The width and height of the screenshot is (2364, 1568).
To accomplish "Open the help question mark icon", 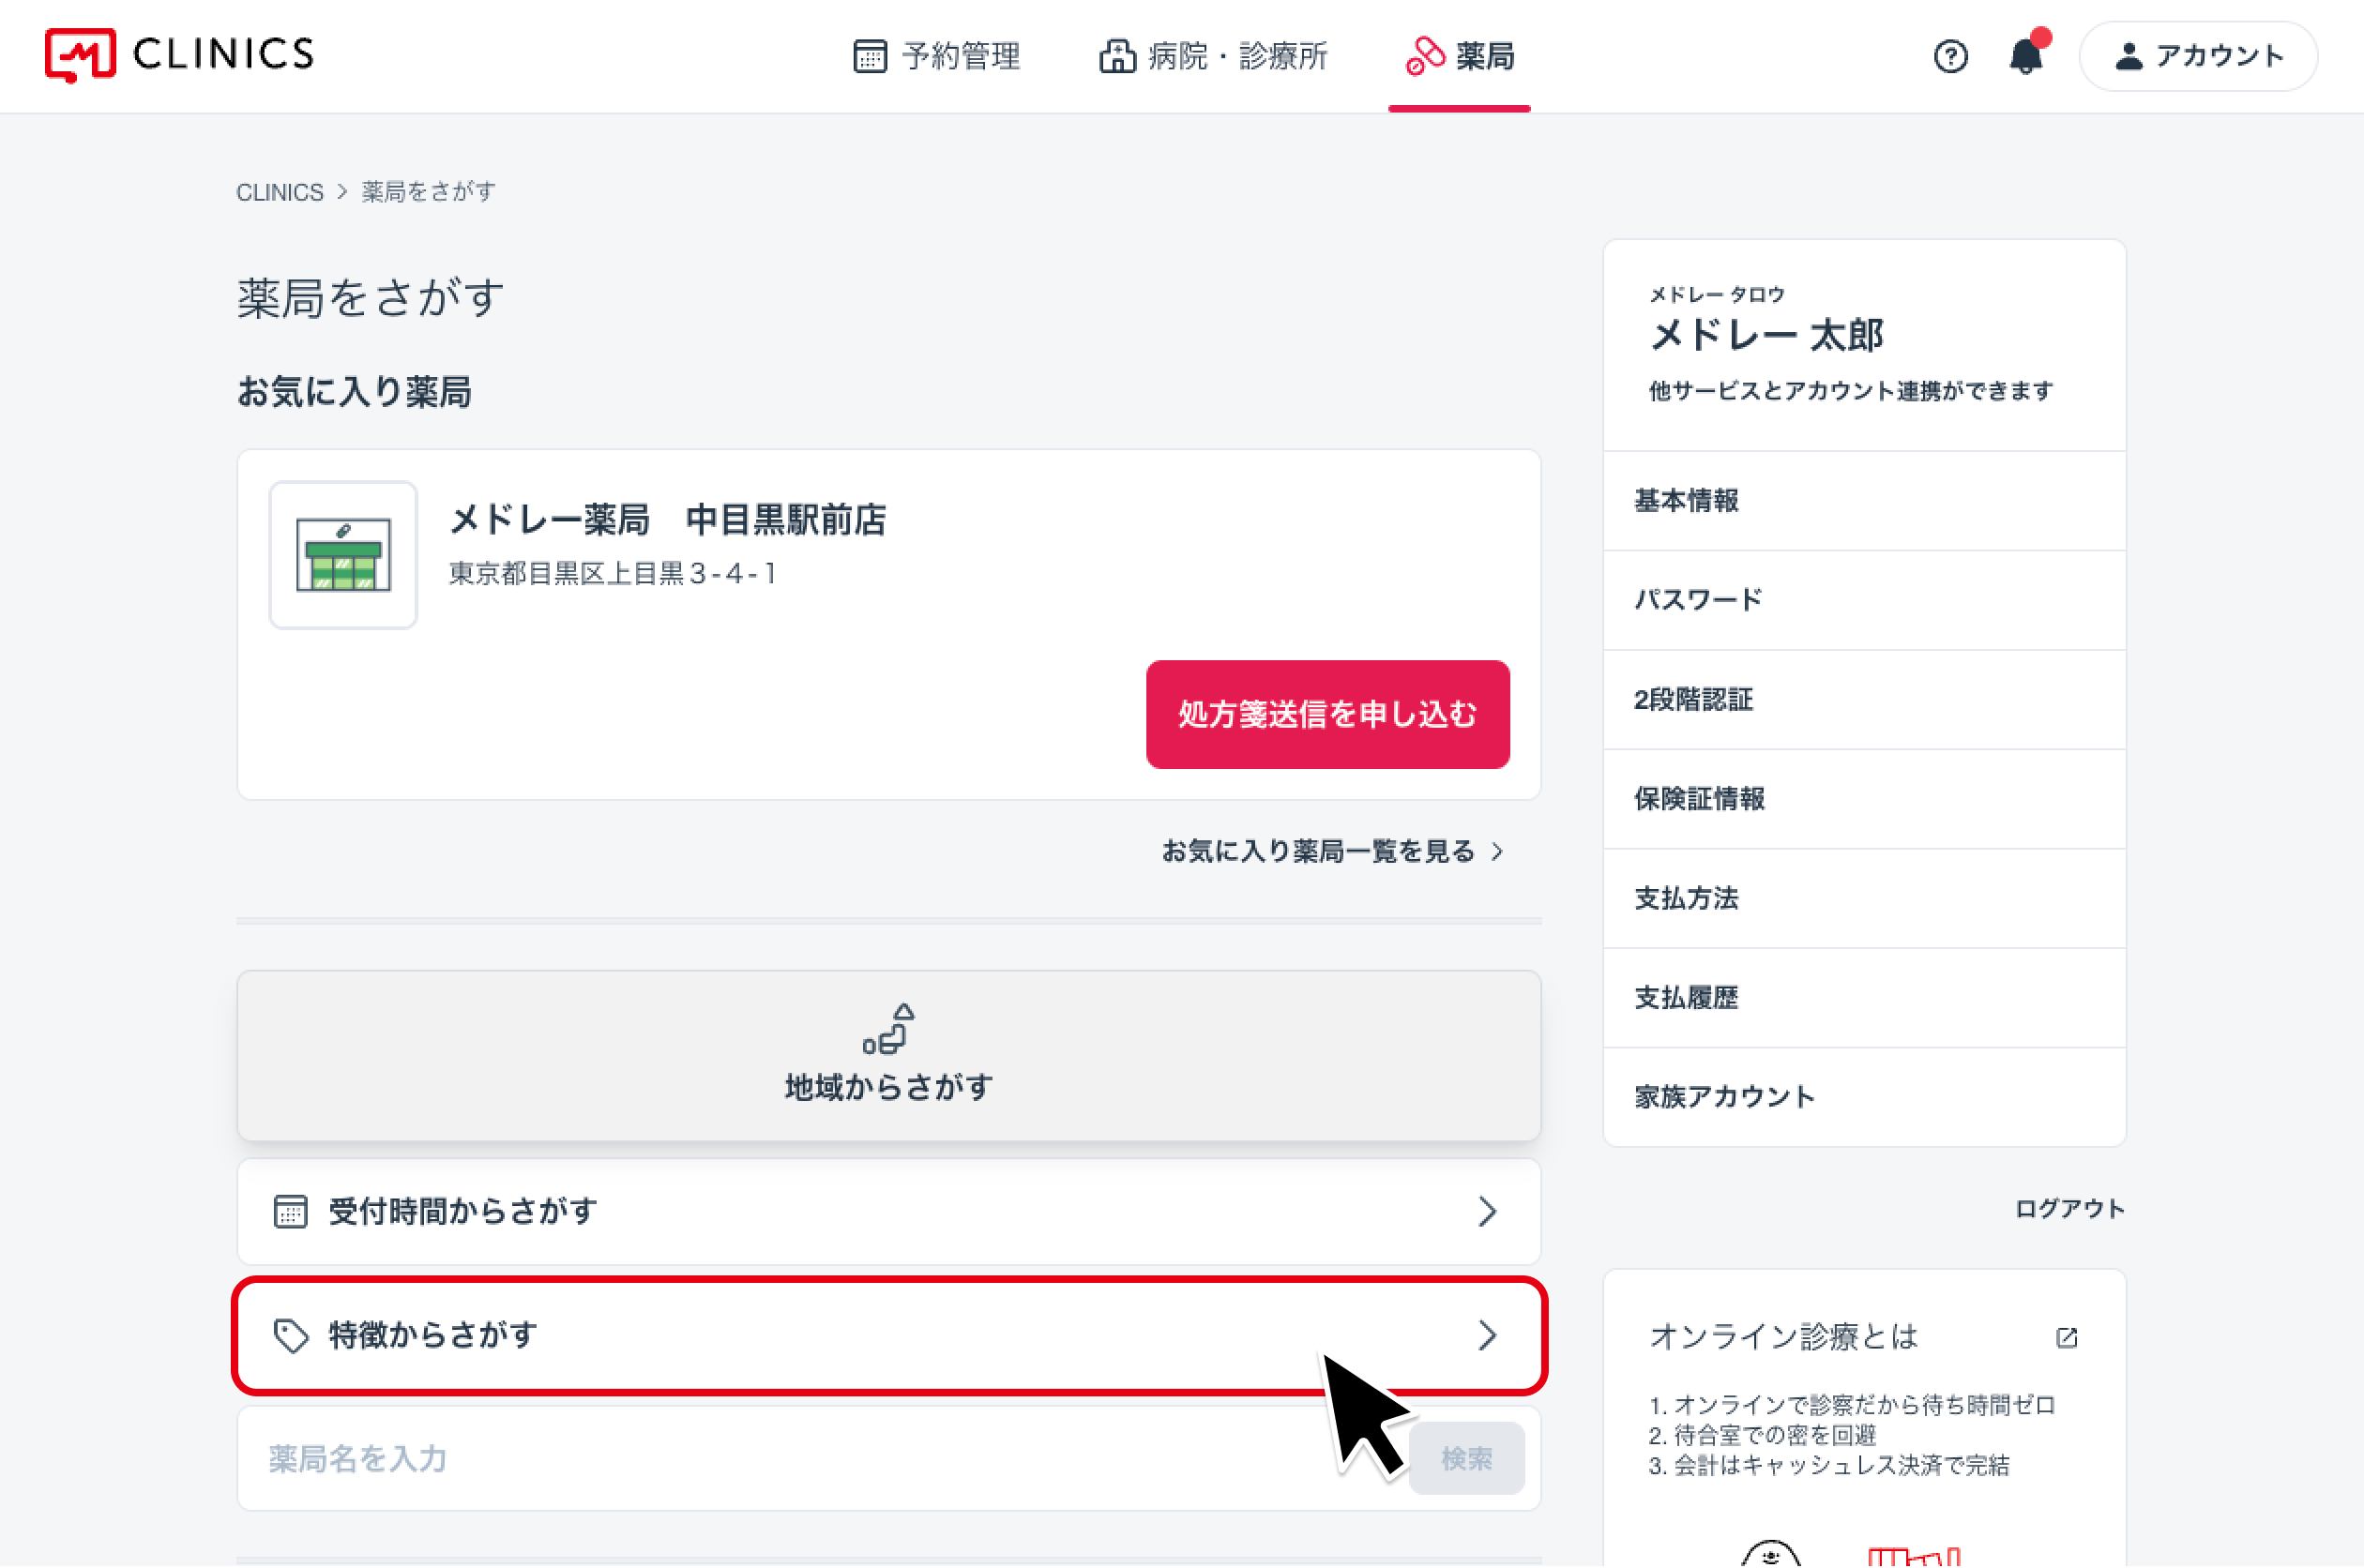I will point(1949,56).
